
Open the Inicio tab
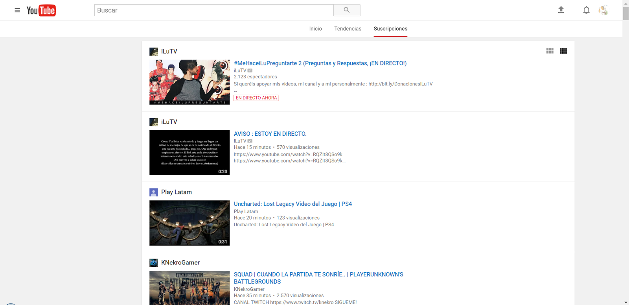tap(316, 29)
